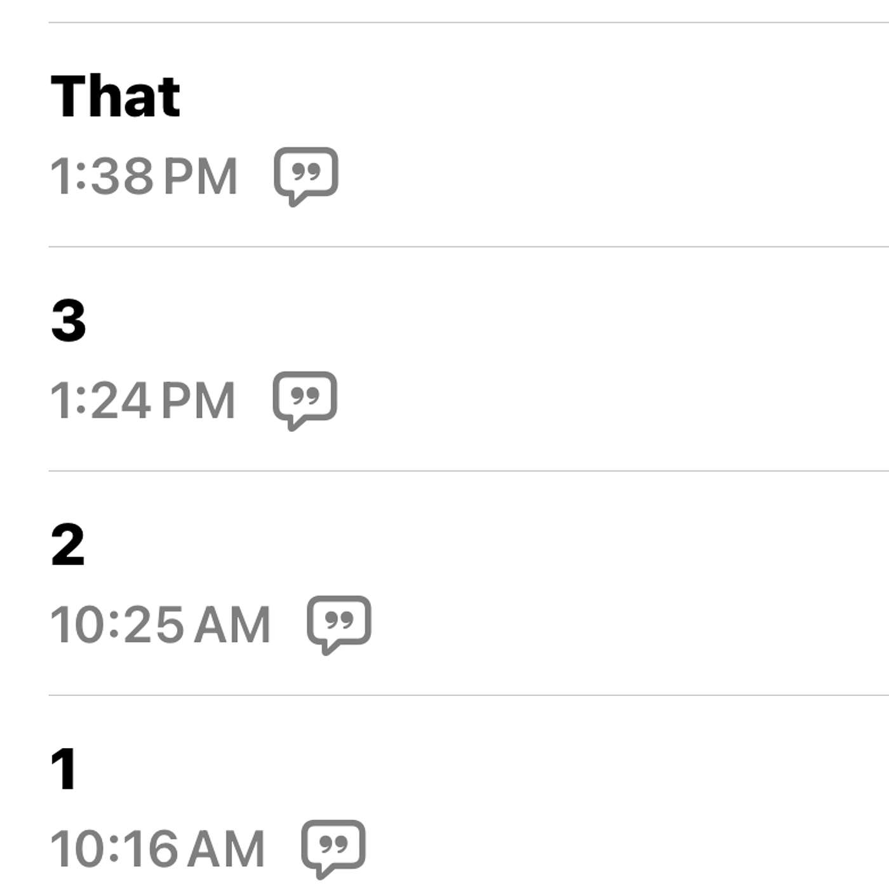Screen dimensions: 889x889
Task: Select the recording titled 3
Action: pos(69,320)
